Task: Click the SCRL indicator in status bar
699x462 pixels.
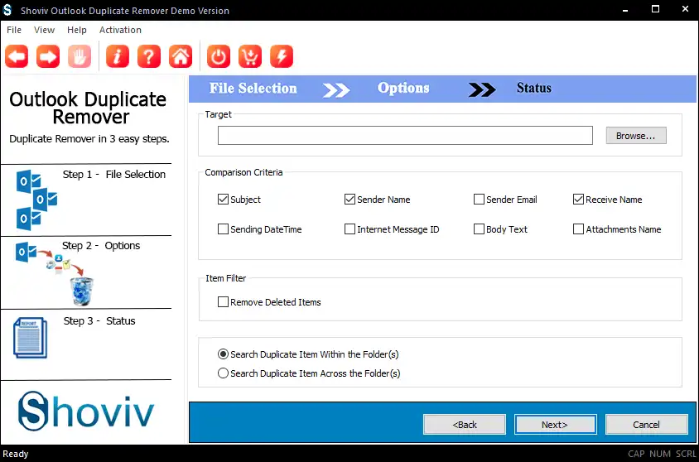Action: point(686,454)
